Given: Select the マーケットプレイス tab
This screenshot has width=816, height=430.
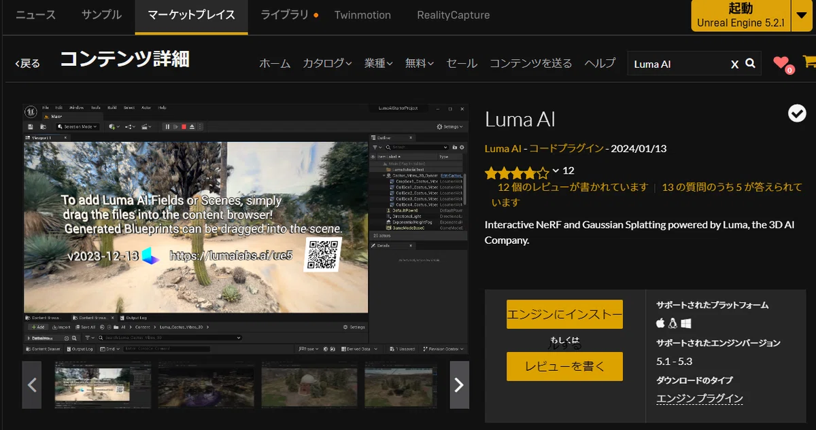Looking at the screenshot, I should [x=191, y=15].
